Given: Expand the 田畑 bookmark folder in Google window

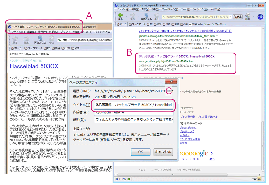Looking at the screenshot, I should 166,24.
